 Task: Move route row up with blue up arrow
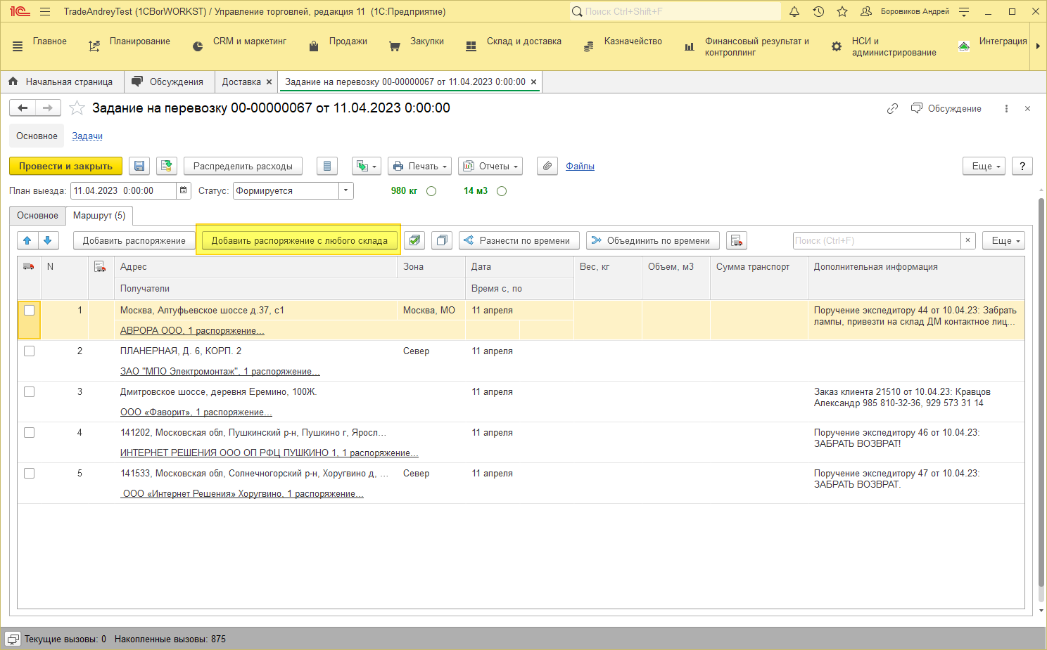(27, 240)
